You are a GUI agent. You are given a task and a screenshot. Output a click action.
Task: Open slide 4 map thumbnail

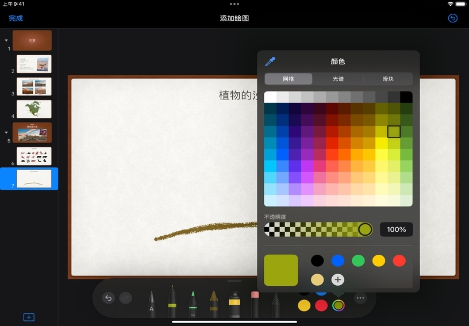coord(34,109)
